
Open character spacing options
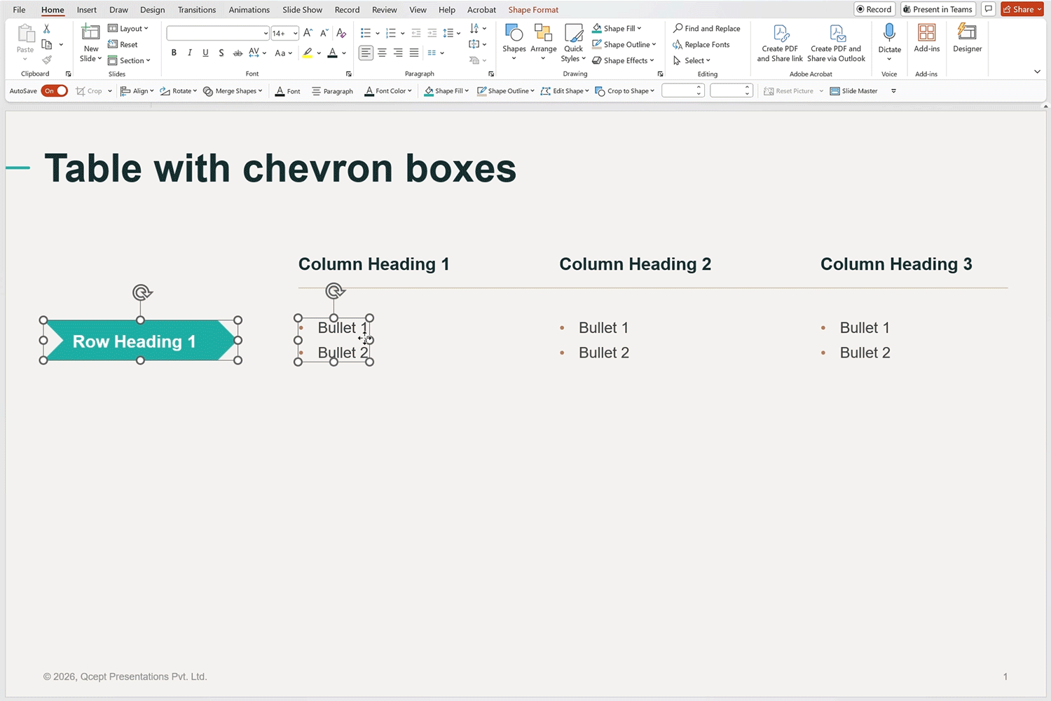(x=257, y=53)
